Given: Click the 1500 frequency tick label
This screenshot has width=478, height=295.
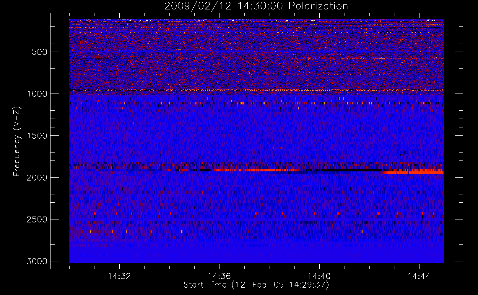Looking at the screenshot, I should (x=37, y=136).
